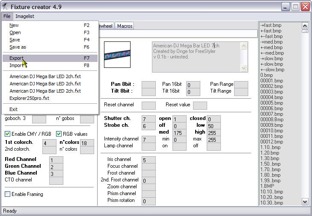Click the fixture LED bar thumbnail image
312x216 pixels.
click(117, 55)
